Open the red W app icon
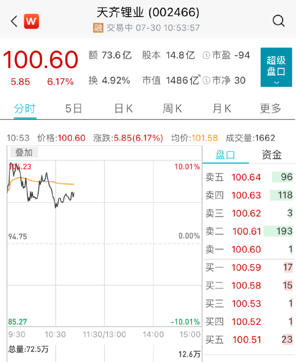296x362 pixels. tap(32, 21)
